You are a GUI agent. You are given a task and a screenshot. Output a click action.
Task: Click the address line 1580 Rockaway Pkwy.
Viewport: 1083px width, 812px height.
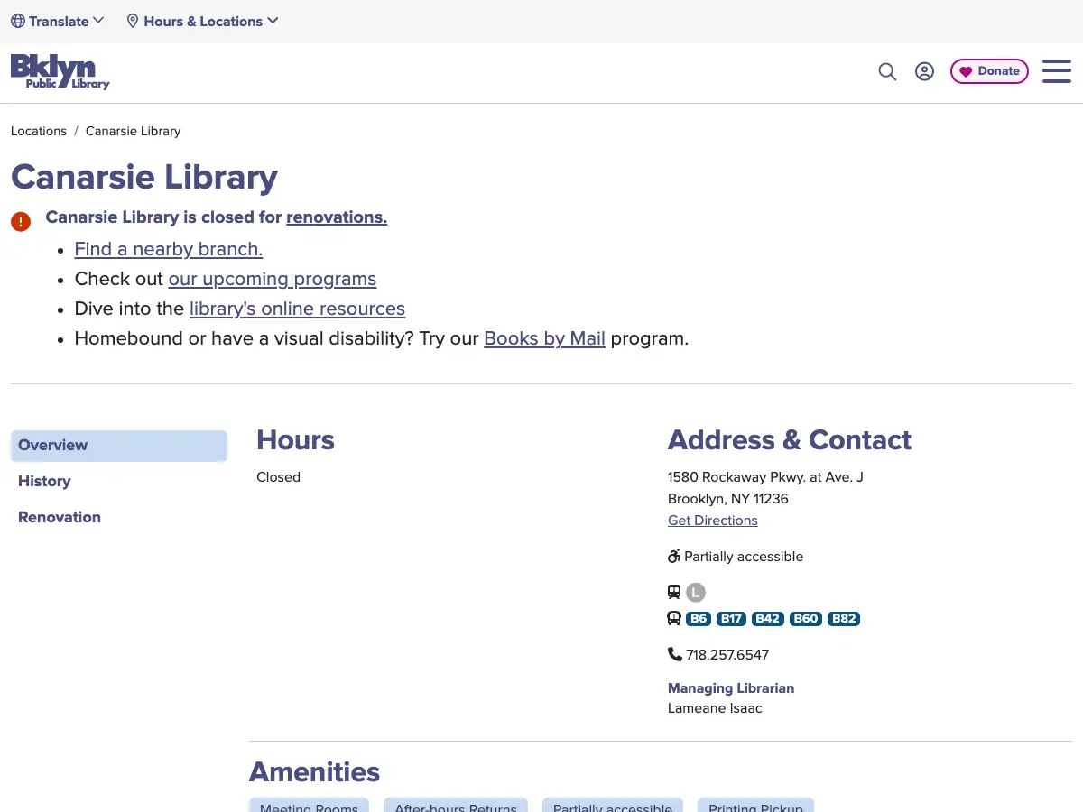coord(765,477)
